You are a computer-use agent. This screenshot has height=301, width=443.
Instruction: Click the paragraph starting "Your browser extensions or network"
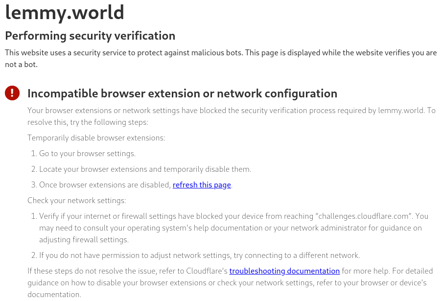(232, 116)
